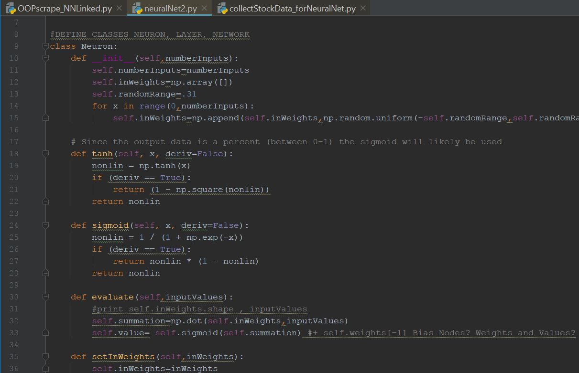
Task: Close the collectStockData_forNeuralNet.py tab
Action: point(363,8)
